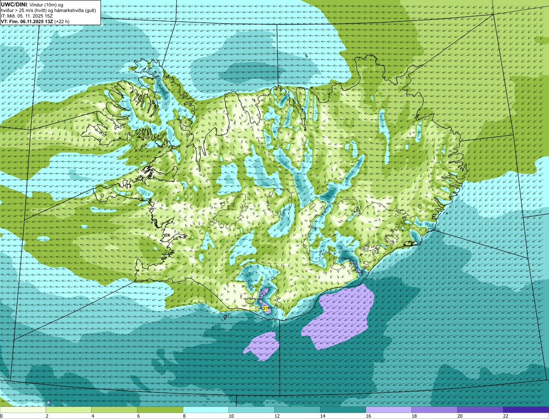This screenshot has width=549, height=419.
Task: Click the legend scale label '6'
Action: coord(139,416)
